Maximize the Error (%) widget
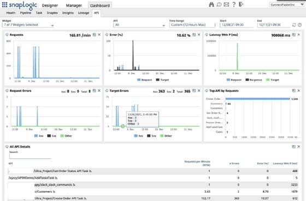Image resolution: width=306 pixels, height=201 pixels. (194, 35)
